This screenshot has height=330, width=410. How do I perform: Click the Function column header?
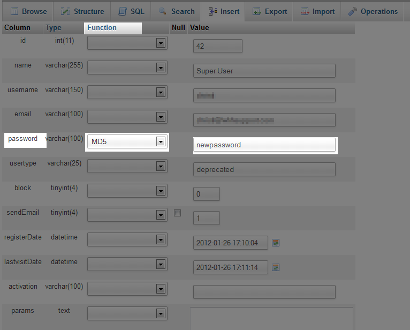click(x=102, y=27)
